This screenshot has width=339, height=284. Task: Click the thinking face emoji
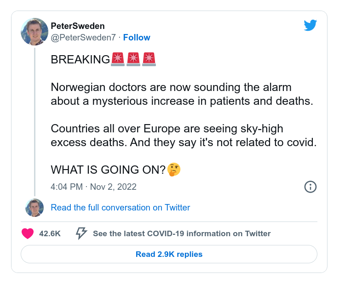[174, 170]
